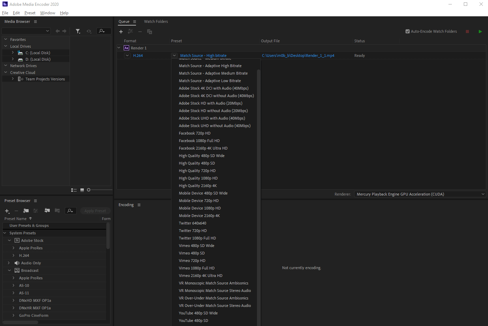Click the Media Browser forward arrow
The image size is (488, 326).
point(64,31)
